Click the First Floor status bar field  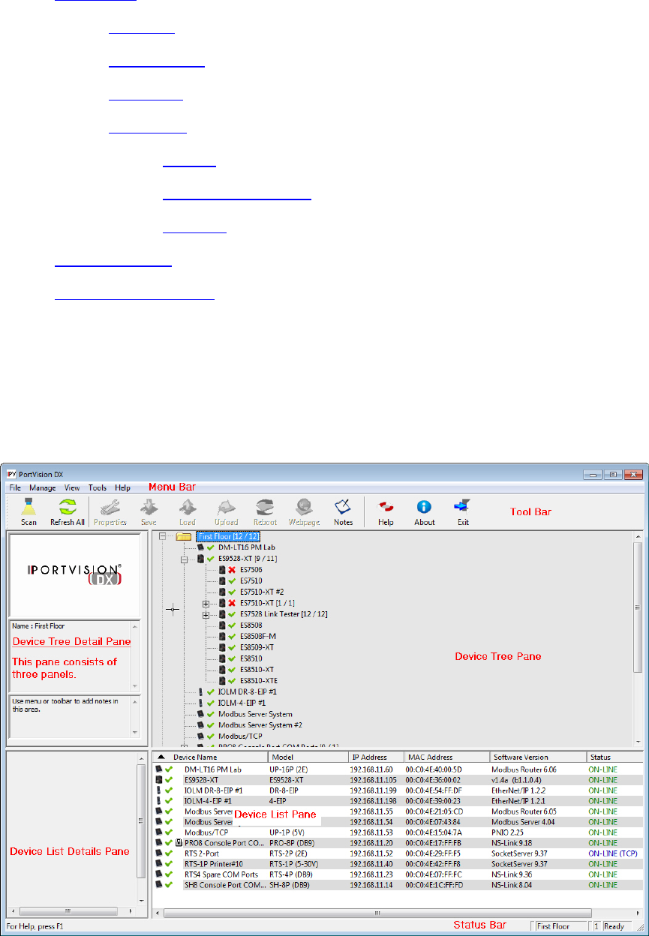pos(560,926)
